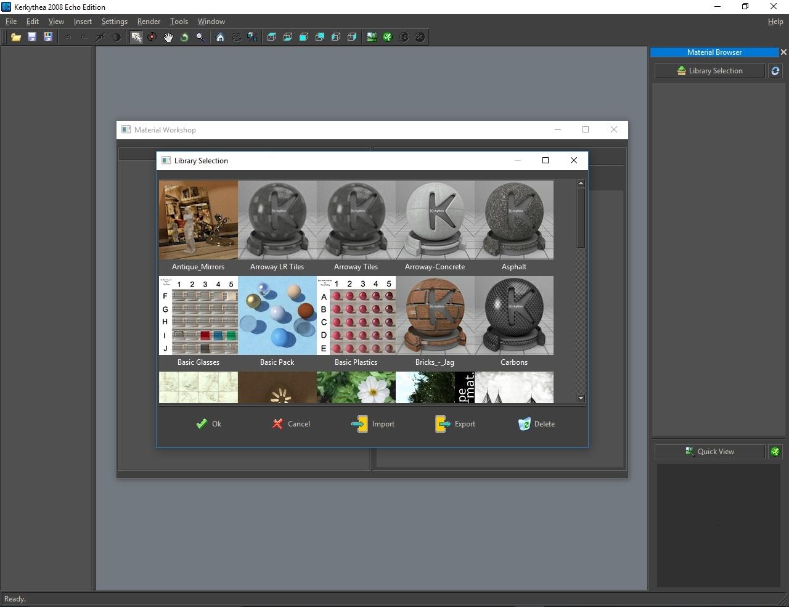Maximize the Material Workshop window

[586, 129]
